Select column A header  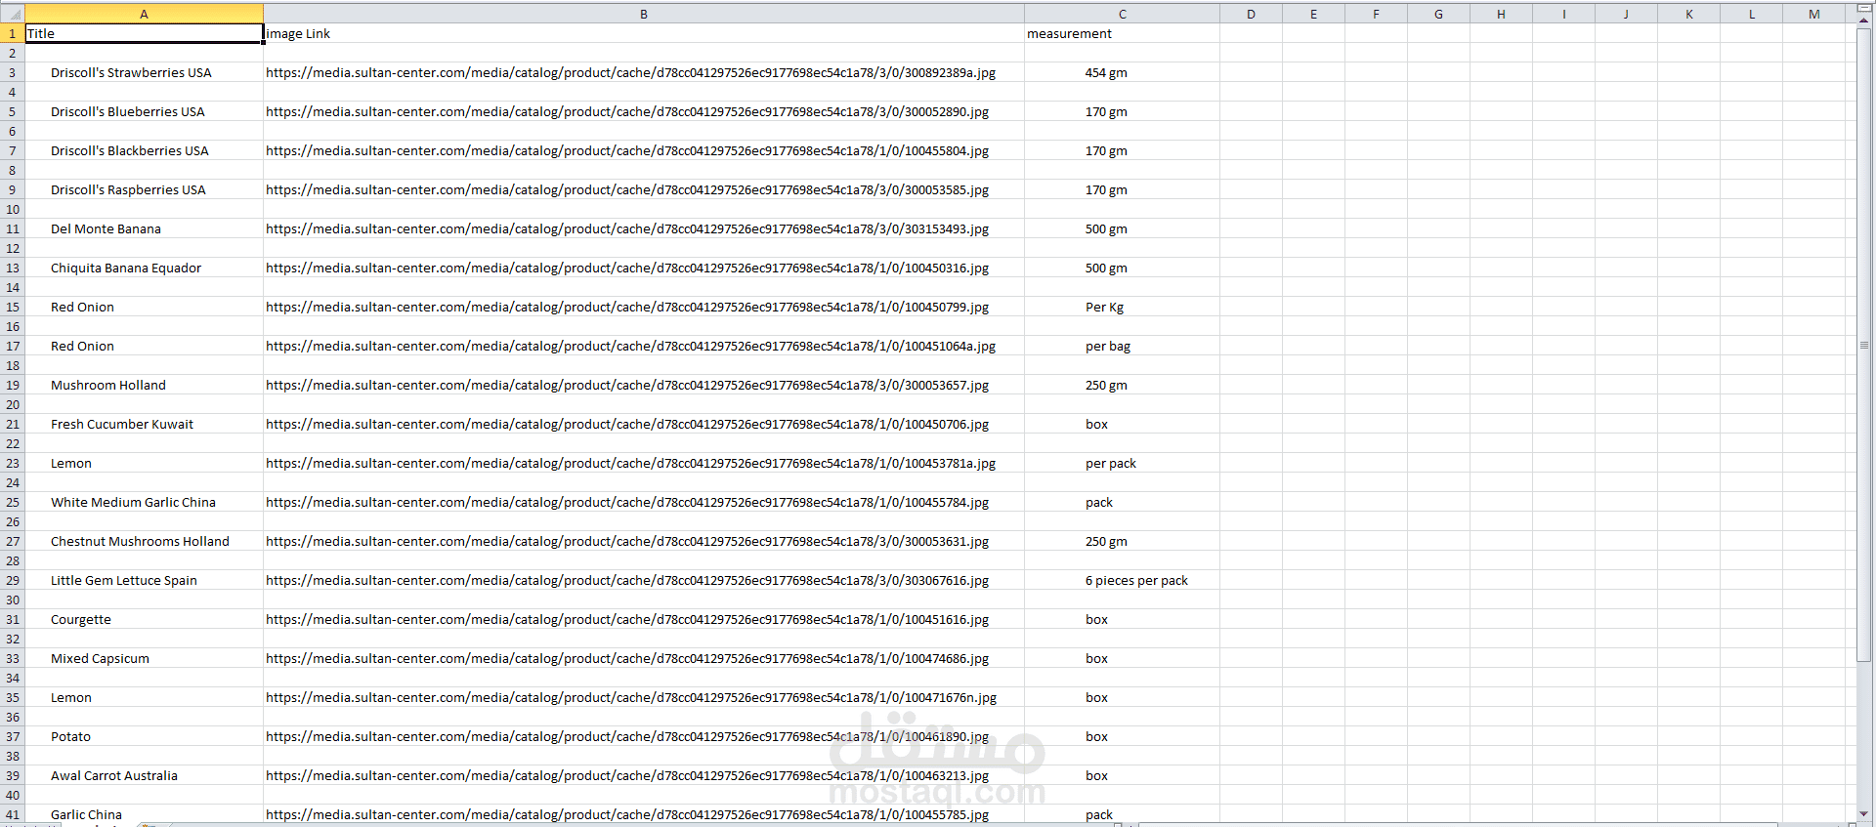[x=144, y=14]
